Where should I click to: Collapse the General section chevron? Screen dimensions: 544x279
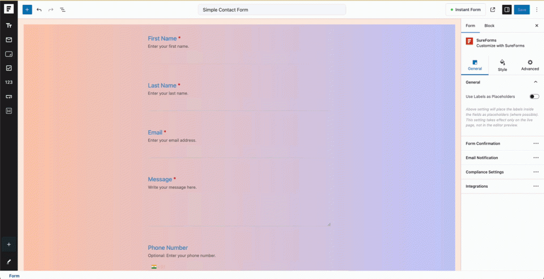(535, 82)
